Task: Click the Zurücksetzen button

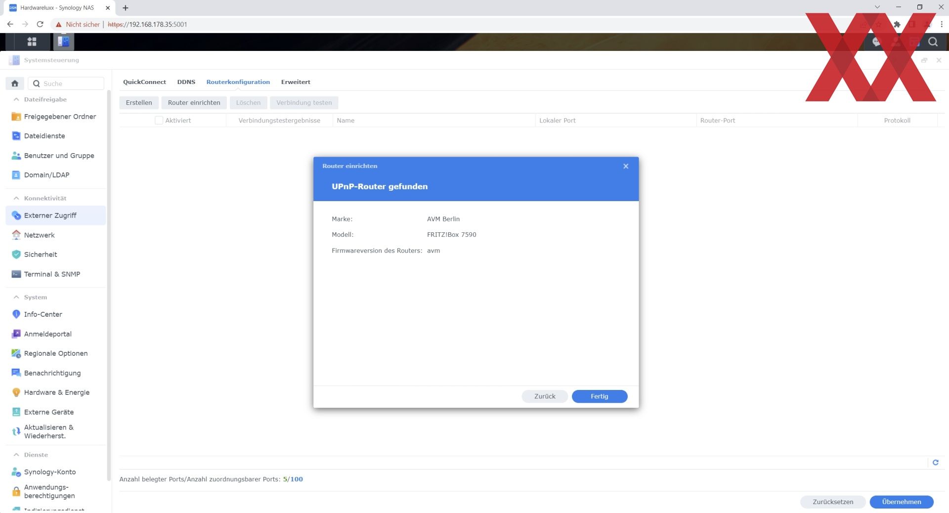Action: pyautogui.click(x=833, y=502)
